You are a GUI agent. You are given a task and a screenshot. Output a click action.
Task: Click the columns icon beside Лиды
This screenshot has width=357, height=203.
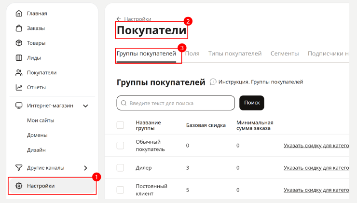click(x=19, y=58)
